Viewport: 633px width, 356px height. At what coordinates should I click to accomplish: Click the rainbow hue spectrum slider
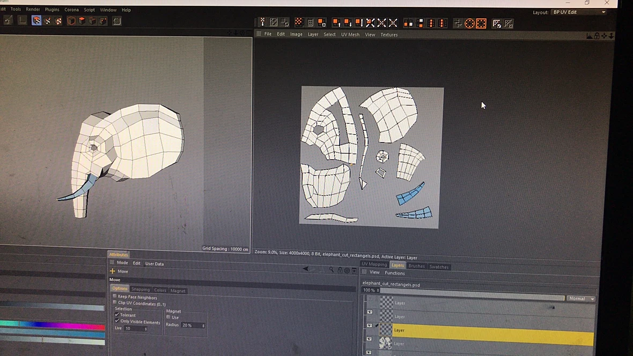click(53, 324)
